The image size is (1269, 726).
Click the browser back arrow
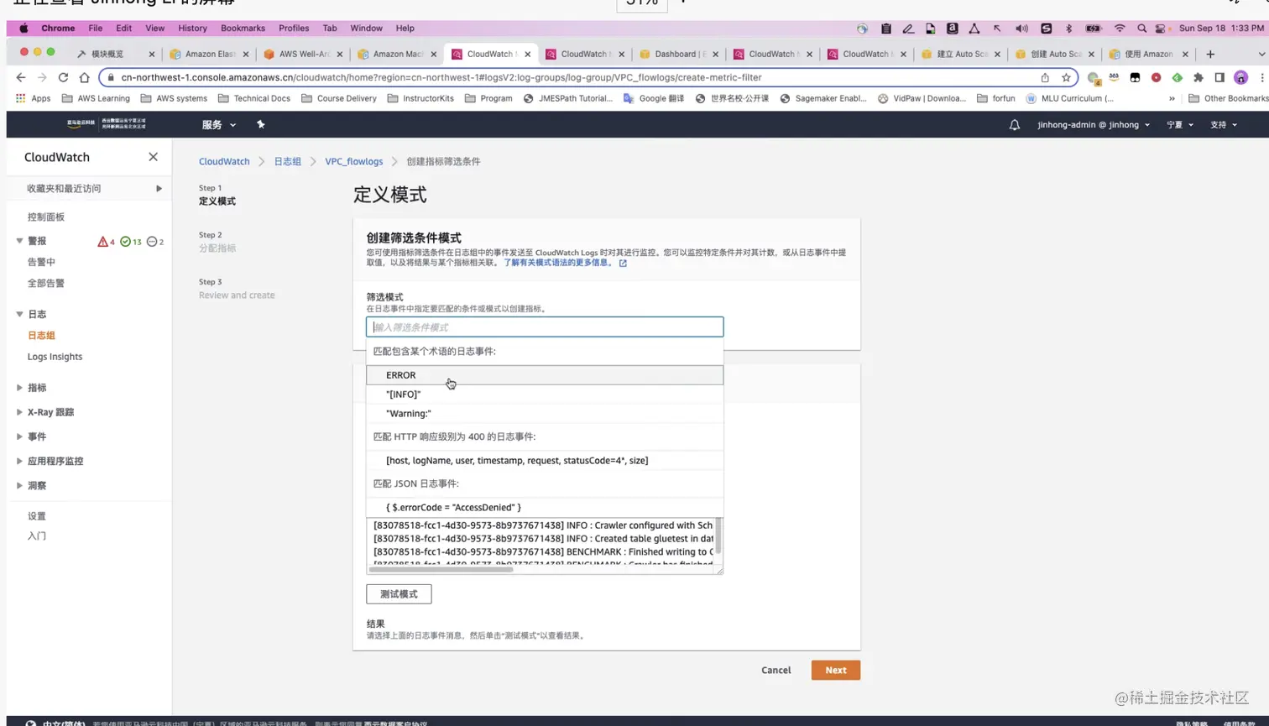[21, 77]
